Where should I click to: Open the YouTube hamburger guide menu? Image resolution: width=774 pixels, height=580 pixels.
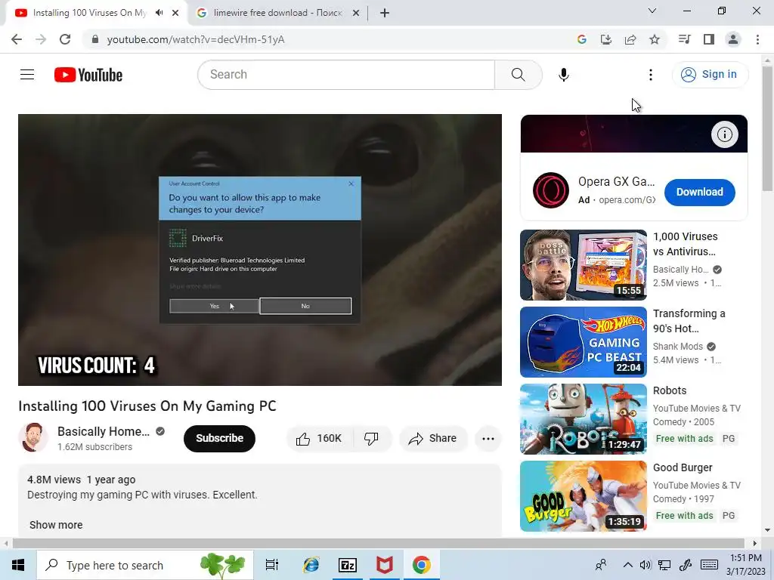pyautogui.click(x=27, y=75)
